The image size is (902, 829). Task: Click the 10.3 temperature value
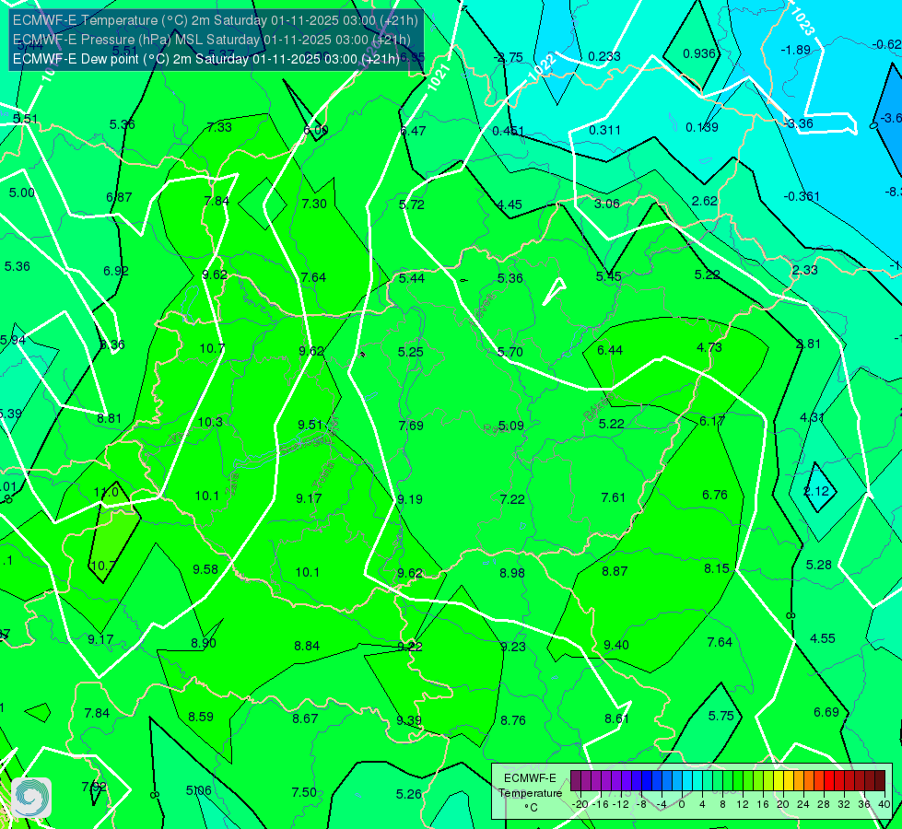pos(210,422)
